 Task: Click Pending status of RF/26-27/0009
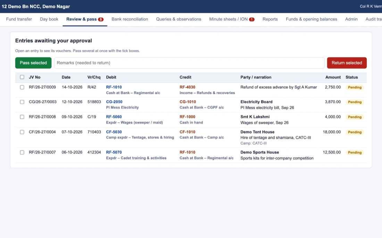pos(355,87)
